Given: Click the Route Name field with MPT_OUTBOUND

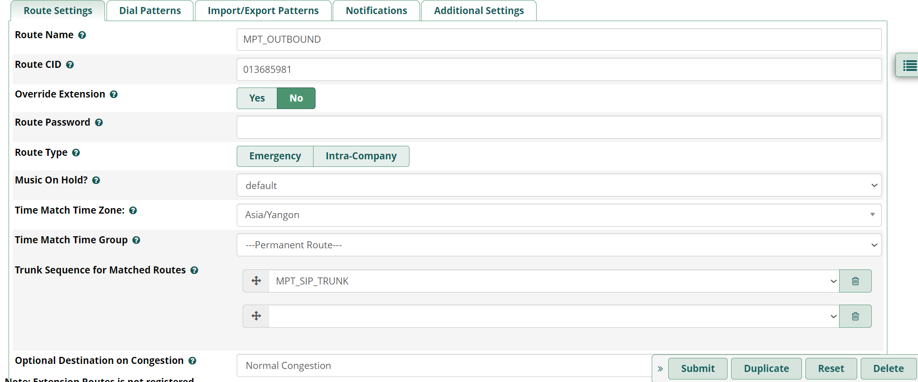Looking at the screenshot, I should pos(559,40).
